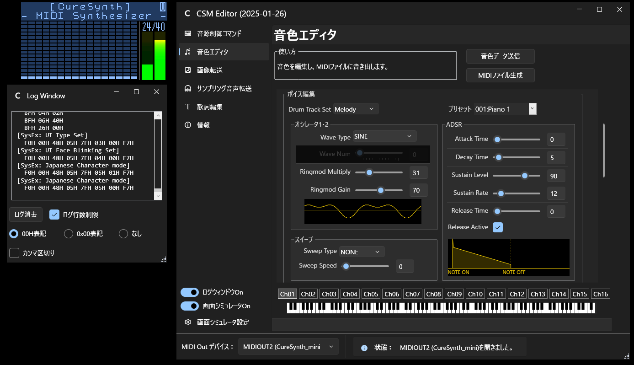Screen dimensions: 634x365
Task: Select the 00H表記 radio button
Action: click(14, 234)
